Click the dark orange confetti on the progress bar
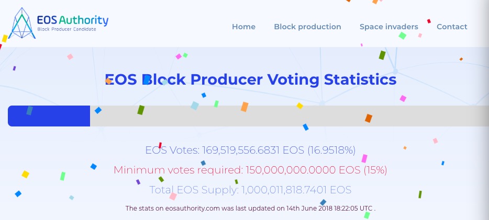 [369, 118]
